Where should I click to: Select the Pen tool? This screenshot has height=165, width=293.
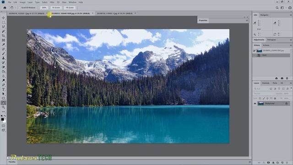point(3,85)
